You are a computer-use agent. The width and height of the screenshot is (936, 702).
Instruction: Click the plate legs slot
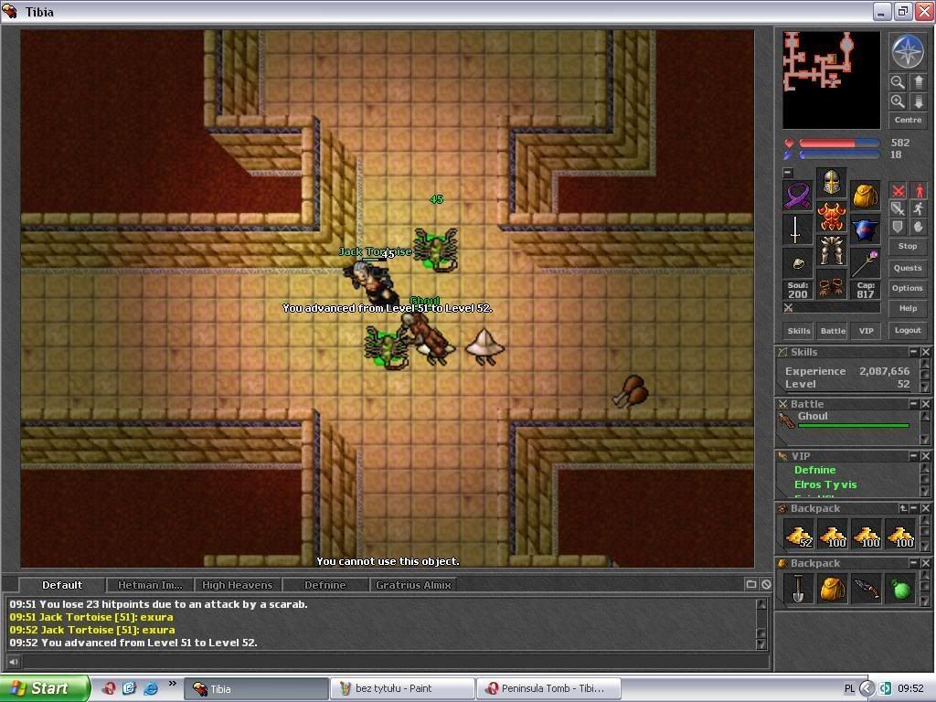(x=831, y=250)
